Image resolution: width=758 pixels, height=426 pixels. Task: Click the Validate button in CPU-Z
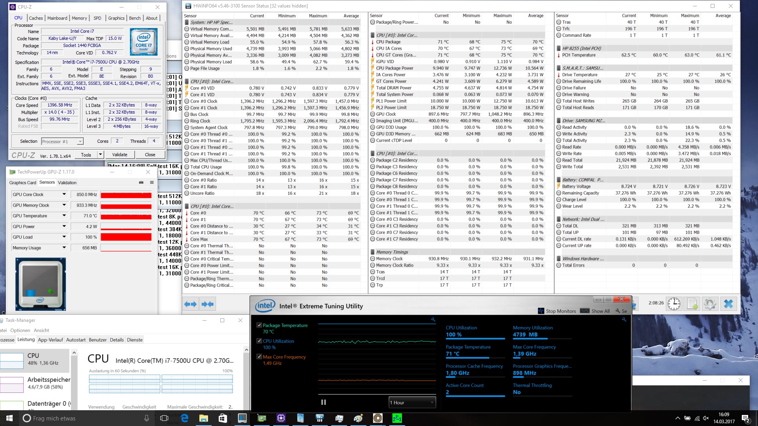click(120, 155)
